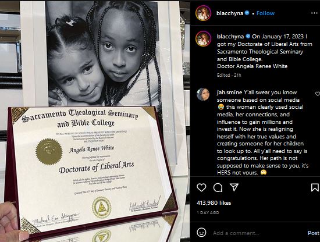Image resolution: width=320 pixels, height=242 pixels.
Task: Open blacchyna profile picture in header
Action: tap(203, 13)
